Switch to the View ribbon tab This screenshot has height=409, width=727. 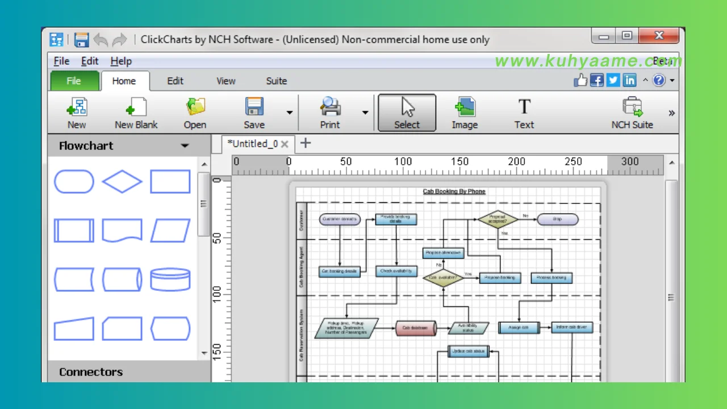tap(225, 81)
